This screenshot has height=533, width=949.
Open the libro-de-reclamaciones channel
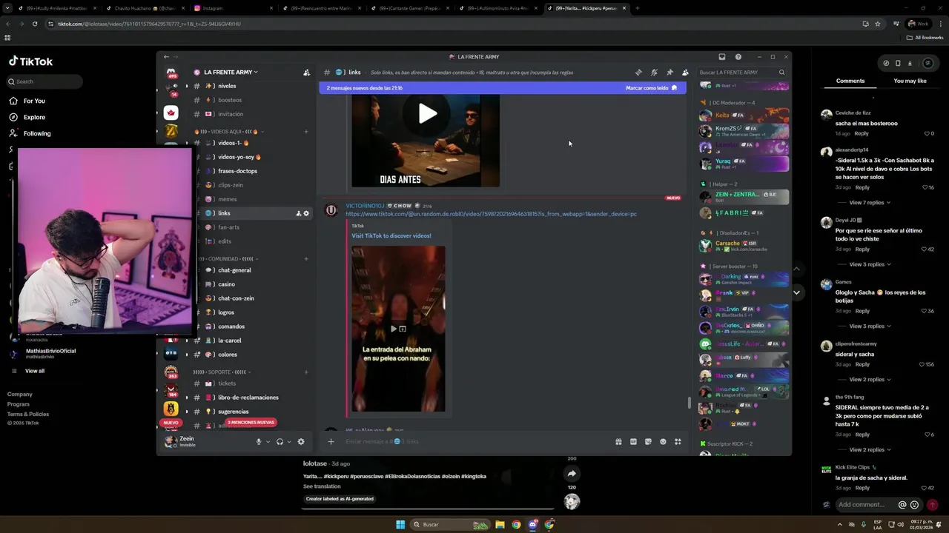[248, 398]
